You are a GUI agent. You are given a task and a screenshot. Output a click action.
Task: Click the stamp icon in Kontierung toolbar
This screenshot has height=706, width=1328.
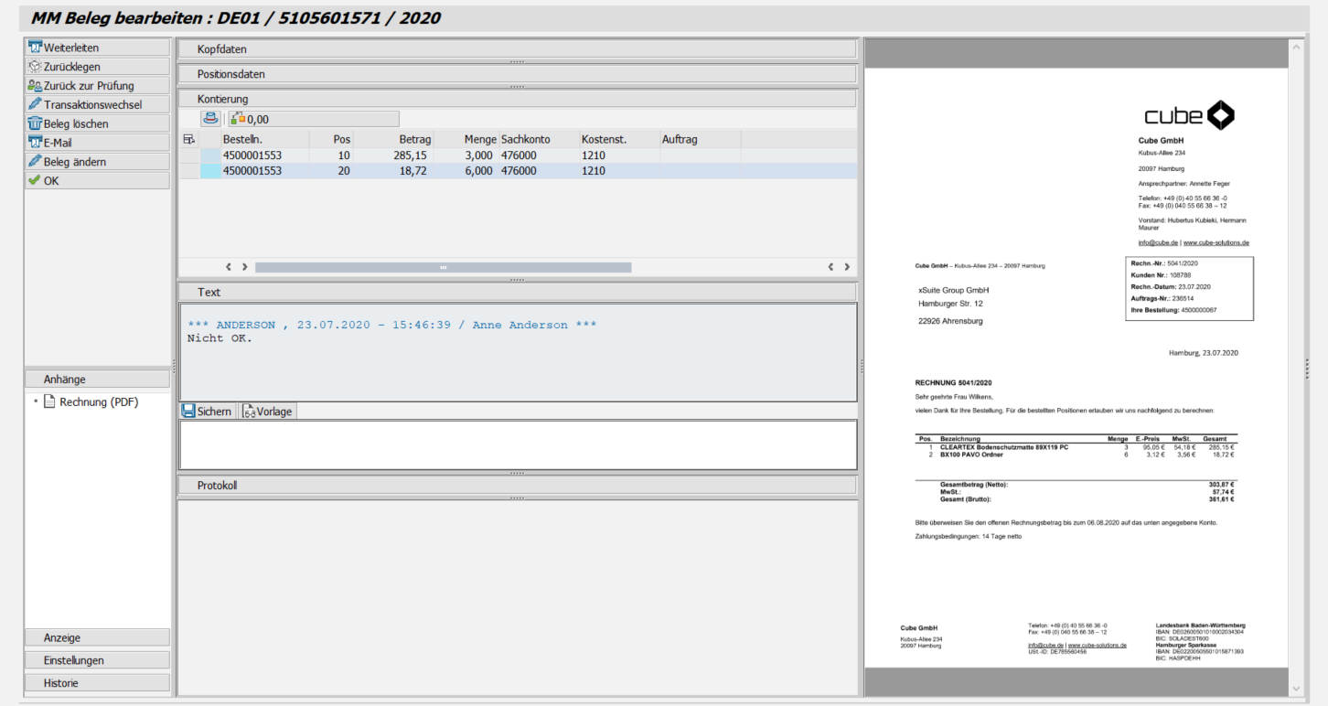tap(211, 119)
